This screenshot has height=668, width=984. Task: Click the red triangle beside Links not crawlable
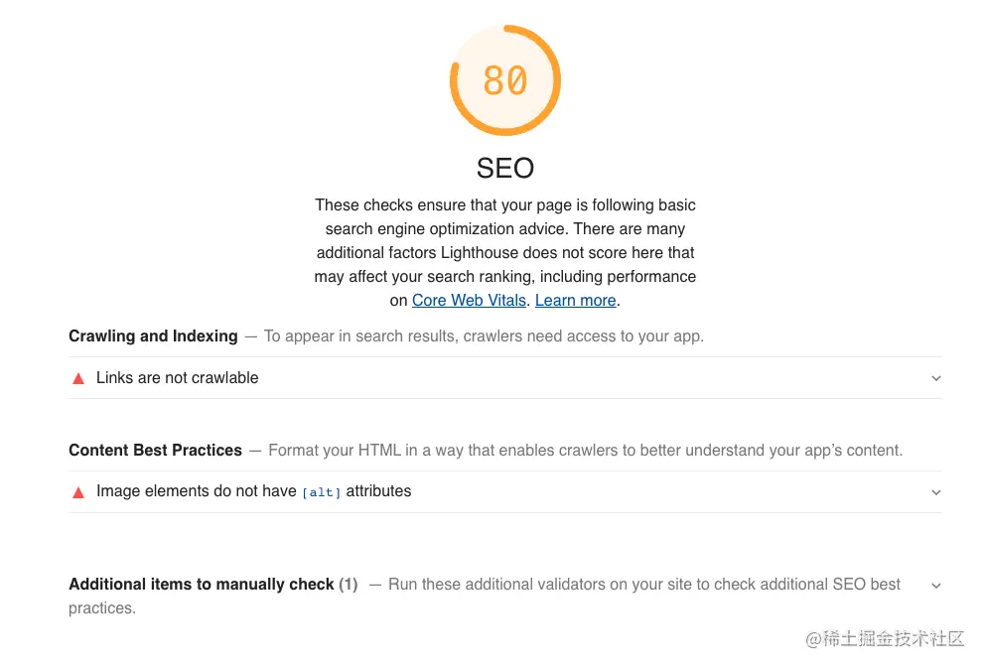tap(78, 378)
